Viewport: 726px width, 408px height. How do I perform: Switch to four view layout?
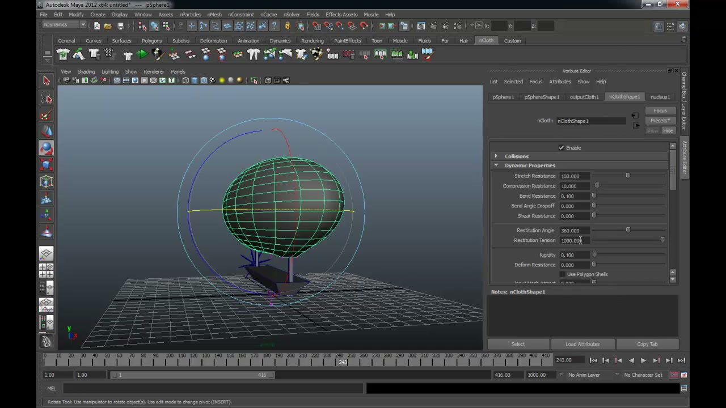pyautogui.click(x=47, y=270)
